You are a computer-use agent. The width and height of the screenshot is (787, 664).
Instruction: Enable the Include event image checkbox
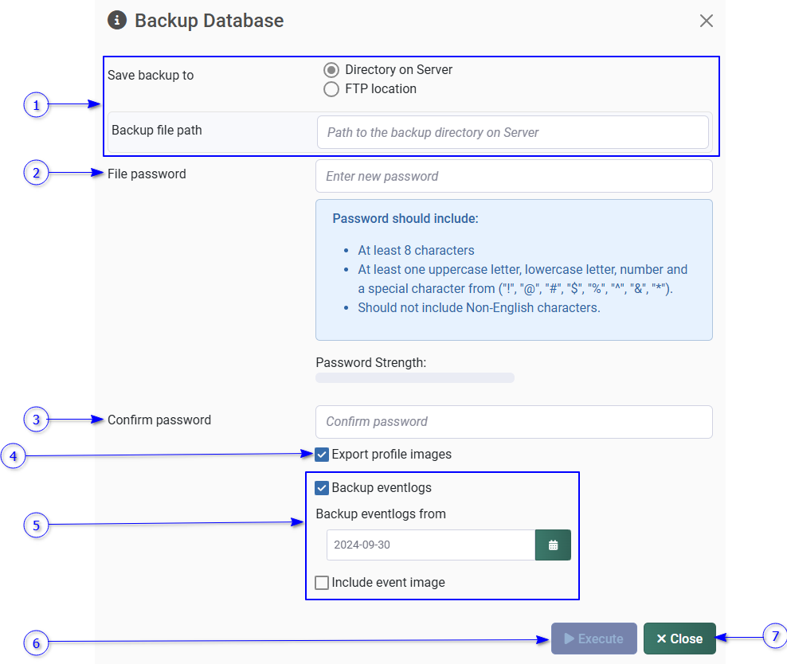pyautogui.click(x=322, y=583)
